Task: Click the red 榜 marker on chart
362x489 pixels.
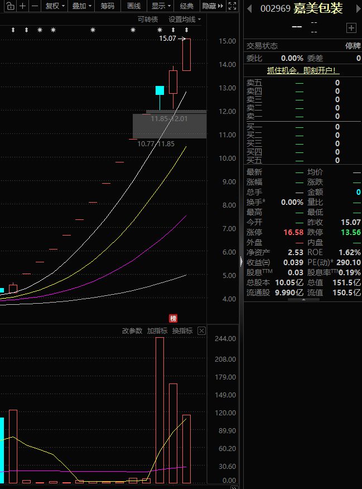Action: point(173,318)
